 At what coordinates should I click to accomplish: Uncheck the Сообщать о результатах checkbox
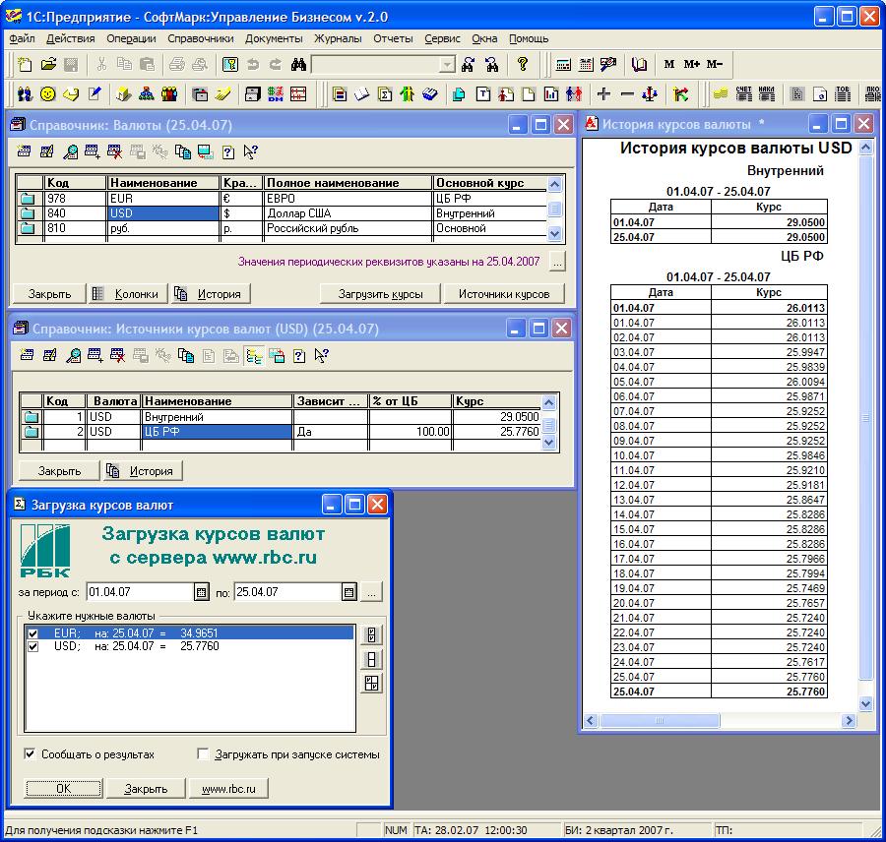tap(30, 753)
